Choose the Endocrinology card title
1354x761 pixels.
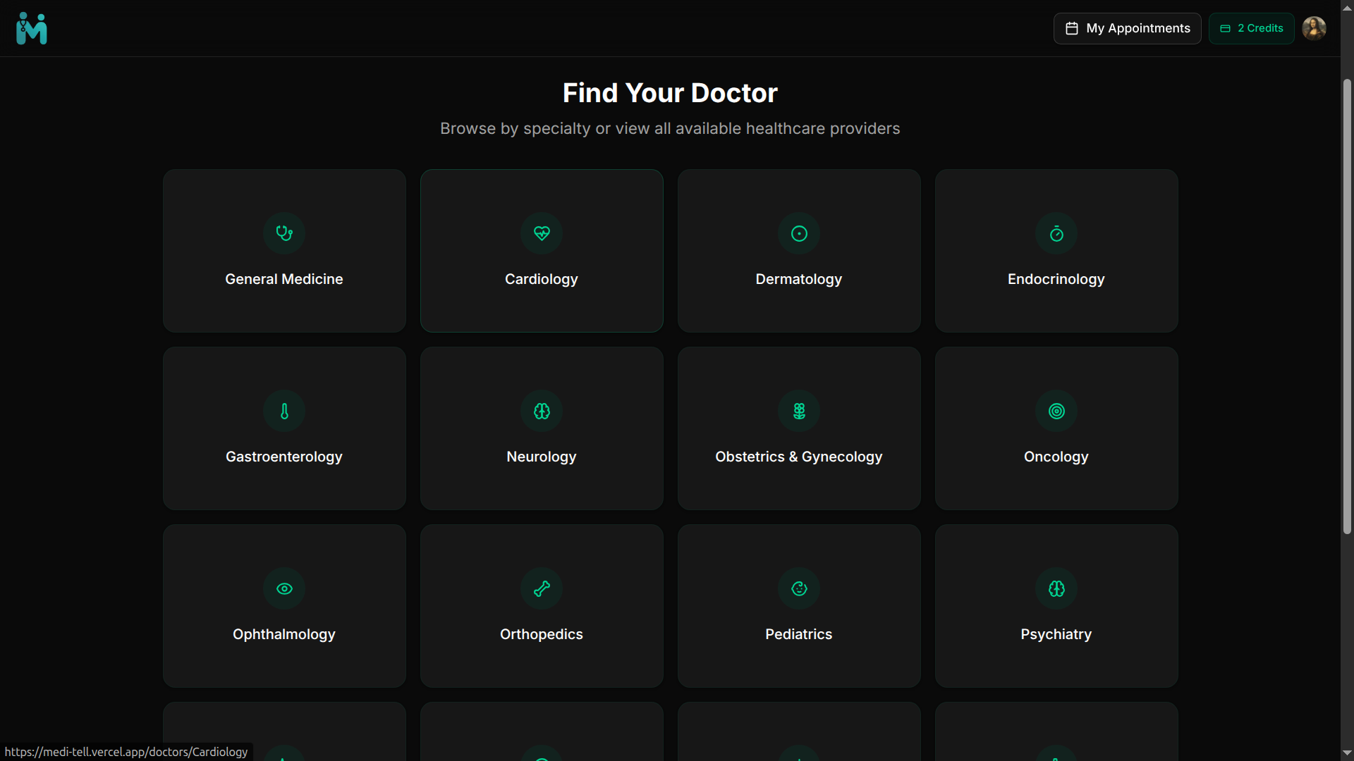1056,279
